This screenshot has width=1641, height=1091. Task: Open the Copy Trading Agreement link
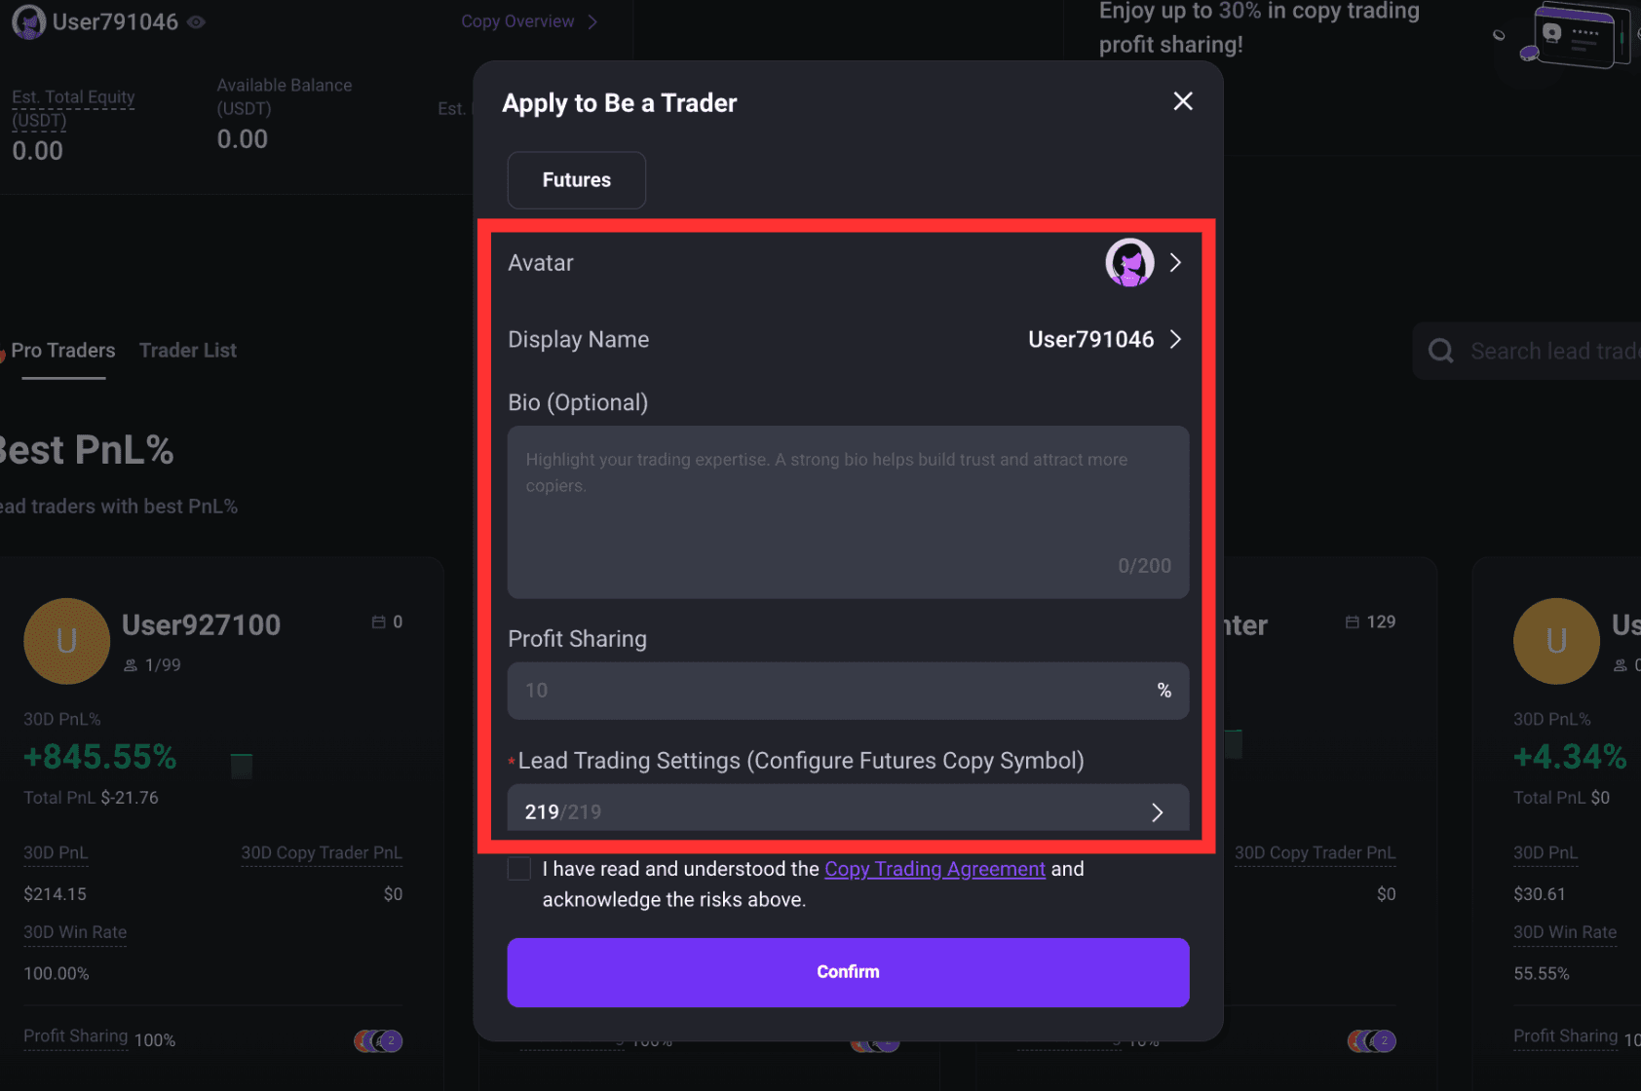pyautogui.click(x=935, y=869)
